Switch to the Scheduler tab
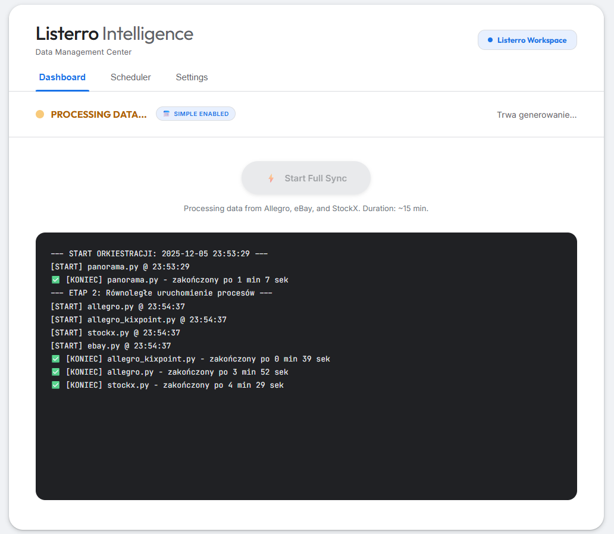 click(x=130, y=77)
